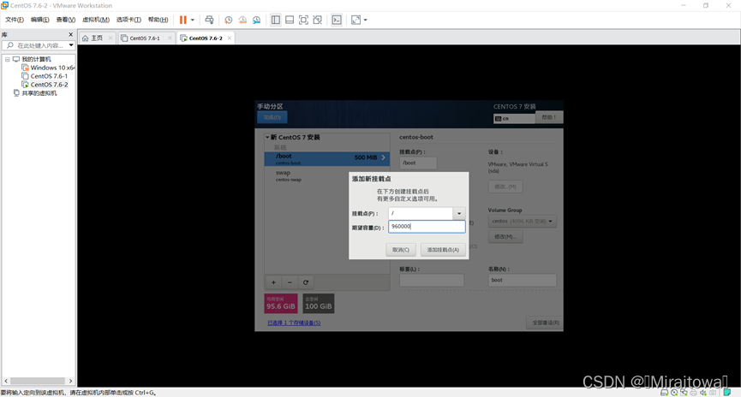Open the snapshot manager
Image resolution: width=741 pixels, height=397 pixels.
257,20
